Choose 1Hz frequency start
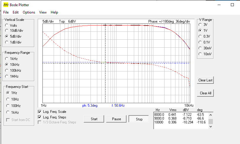Viewport: 240px width, 144px height. tap(8, 93)
